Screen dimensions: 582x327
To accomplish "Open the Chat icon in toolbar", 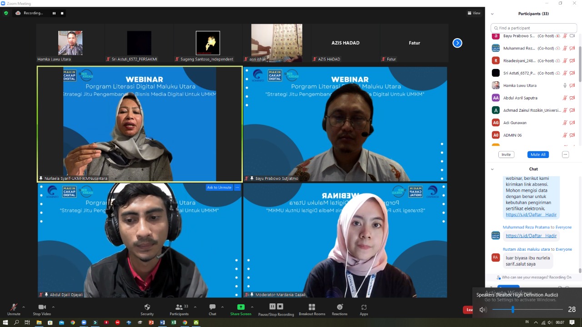I will point(212,307).
